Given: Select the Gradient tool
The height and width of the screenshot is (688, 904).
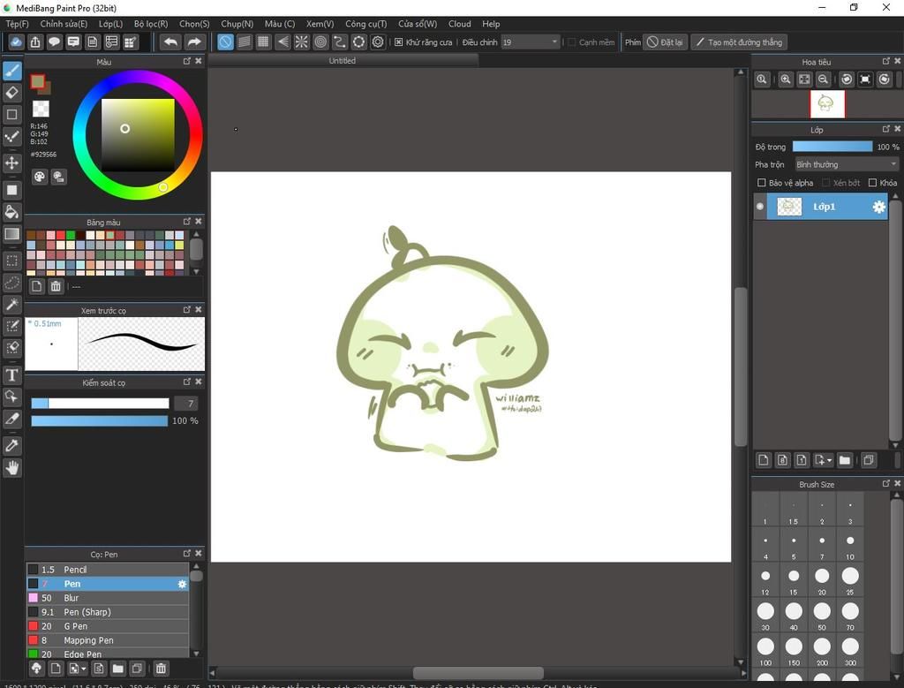Looking at the screenshot, I should [x=12, y=233].
